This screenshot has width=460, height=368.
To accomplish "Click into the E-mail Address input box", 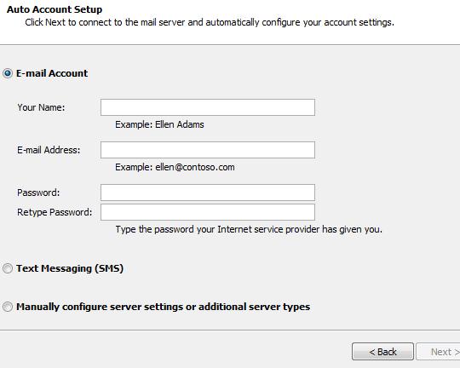I will pyautogui.click(x=208, y=150).
